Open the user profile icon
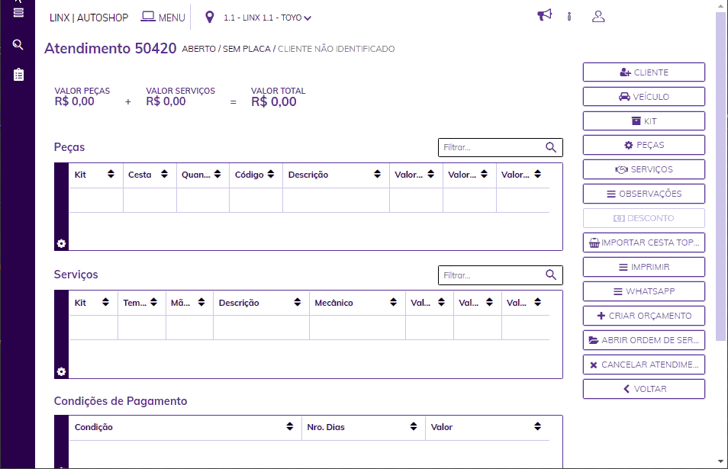Viewport: 728px width, 469px height. pos(598,17)
